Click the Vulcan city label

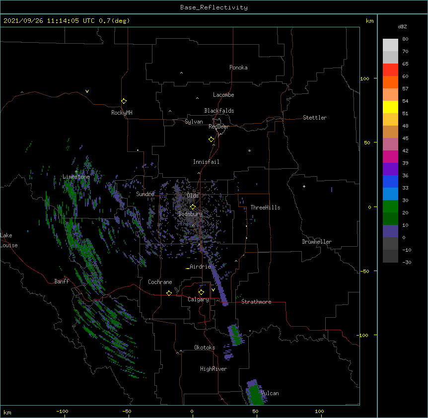click(x=270, y=393)
